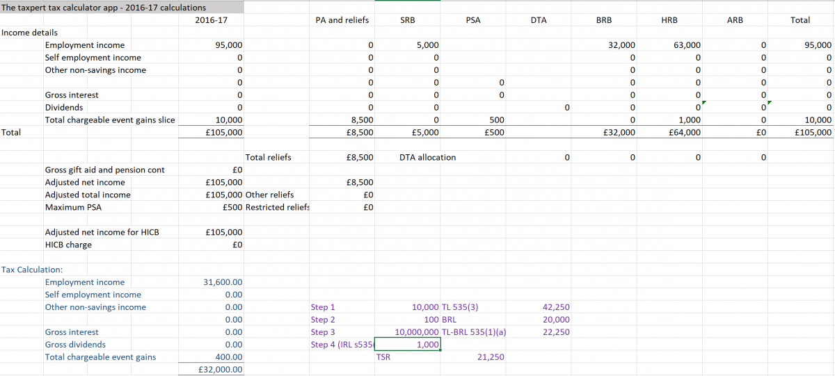Screen dimensions: 835x376
Task: Click the 'HICB charge' row label
Action: coord(68,245)
